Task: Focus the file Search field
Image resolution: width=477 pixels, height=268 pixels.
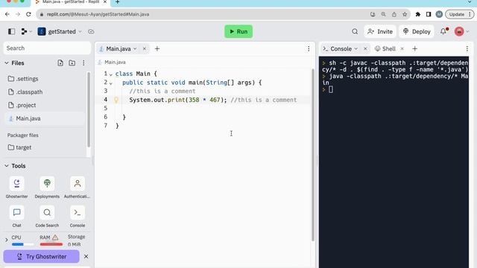Action: pyautogui.click(x=47, y=48)
